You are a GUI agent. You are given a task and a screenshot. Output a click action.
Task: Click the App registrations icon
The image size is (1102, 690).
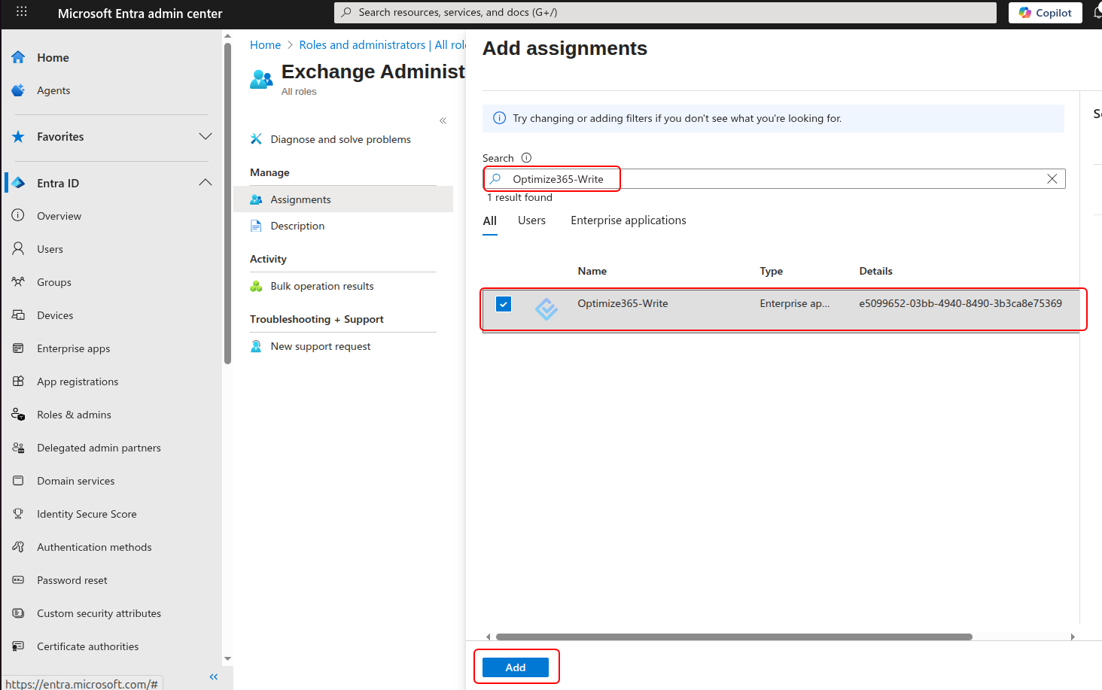point(18,381)
